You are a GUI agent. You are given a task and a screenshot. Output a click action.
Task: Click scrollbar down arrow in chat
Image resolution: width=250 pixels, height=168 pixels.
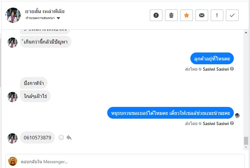click(246, 147)
